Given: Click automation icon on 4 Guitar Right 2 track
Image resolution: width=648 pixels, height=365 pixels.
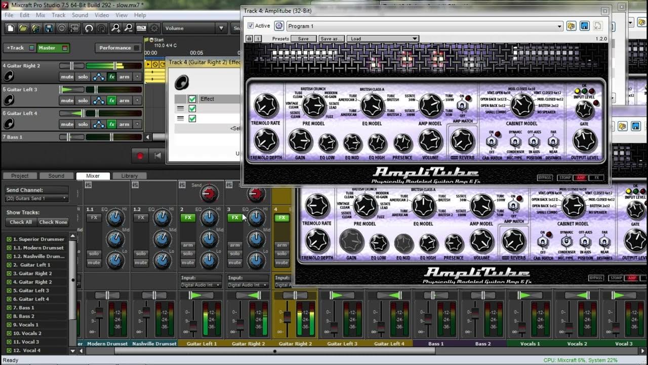Looking at the screenshot, I should (98, 77).
